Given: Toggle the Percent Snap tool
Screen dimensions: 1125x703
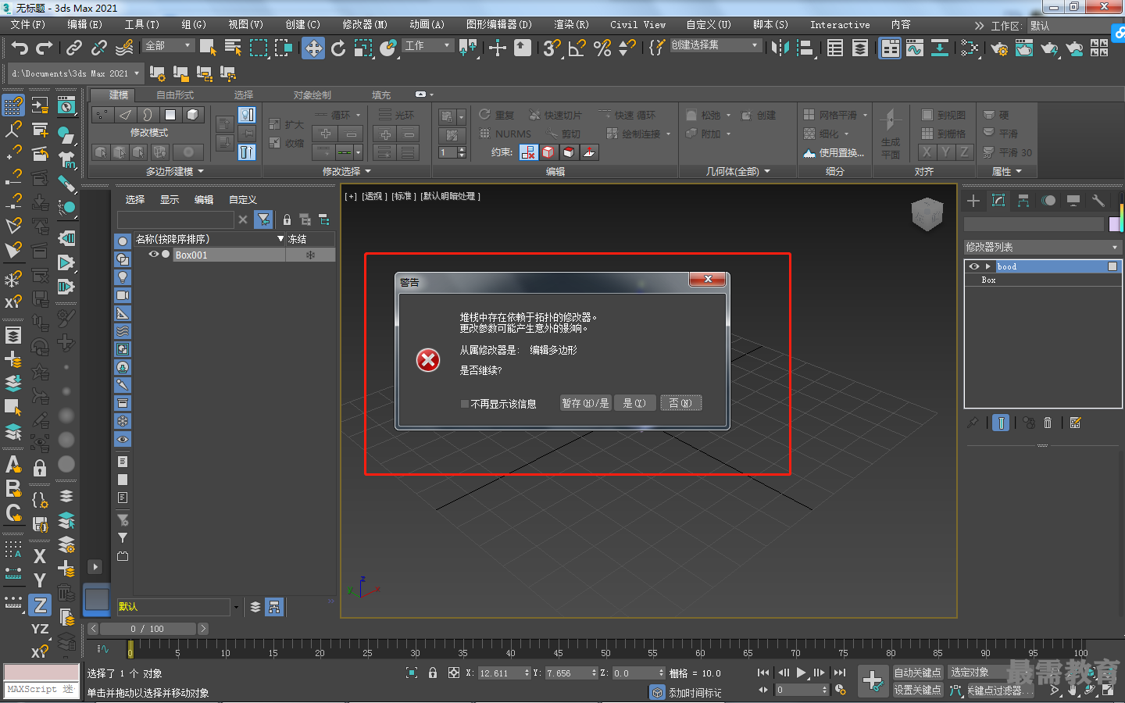Looking at the screenshot, I should click(602, 48).
